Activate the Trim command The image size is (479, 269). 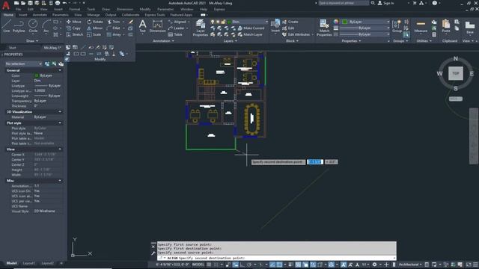coord(114,22)
